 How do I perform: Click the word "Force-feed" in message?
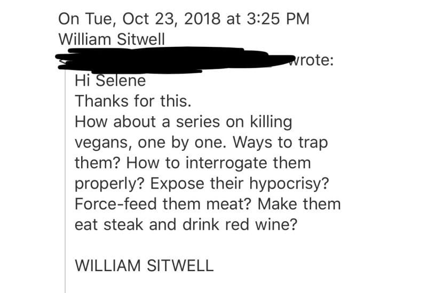[116, 204]
